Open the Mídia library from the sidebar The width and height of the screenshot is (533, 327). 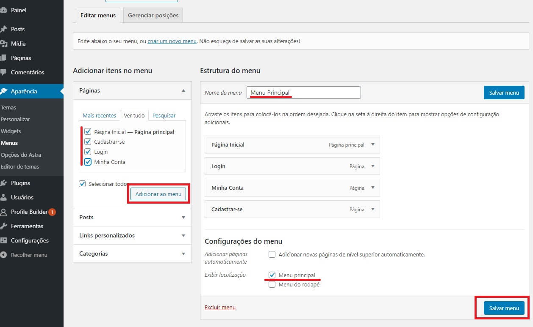19,44
